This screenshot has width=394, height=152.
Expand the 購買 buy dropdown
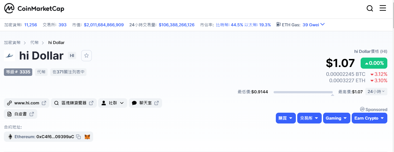pos(286,118)
